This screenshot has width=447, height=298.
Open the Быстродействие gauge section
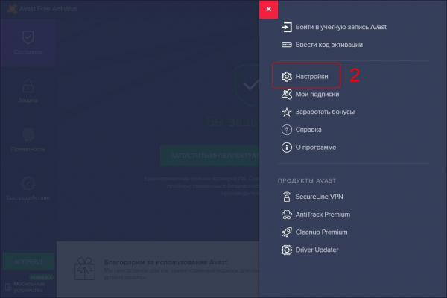point(28,188)
